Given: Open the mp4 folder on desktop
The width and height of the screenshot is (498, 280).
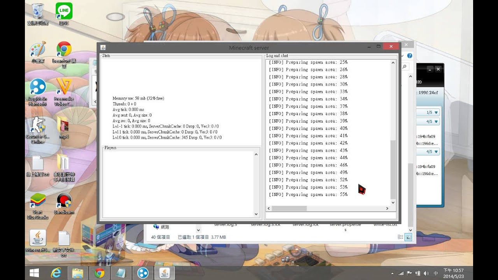Looking at the screenshot, I should click(64, 128).
